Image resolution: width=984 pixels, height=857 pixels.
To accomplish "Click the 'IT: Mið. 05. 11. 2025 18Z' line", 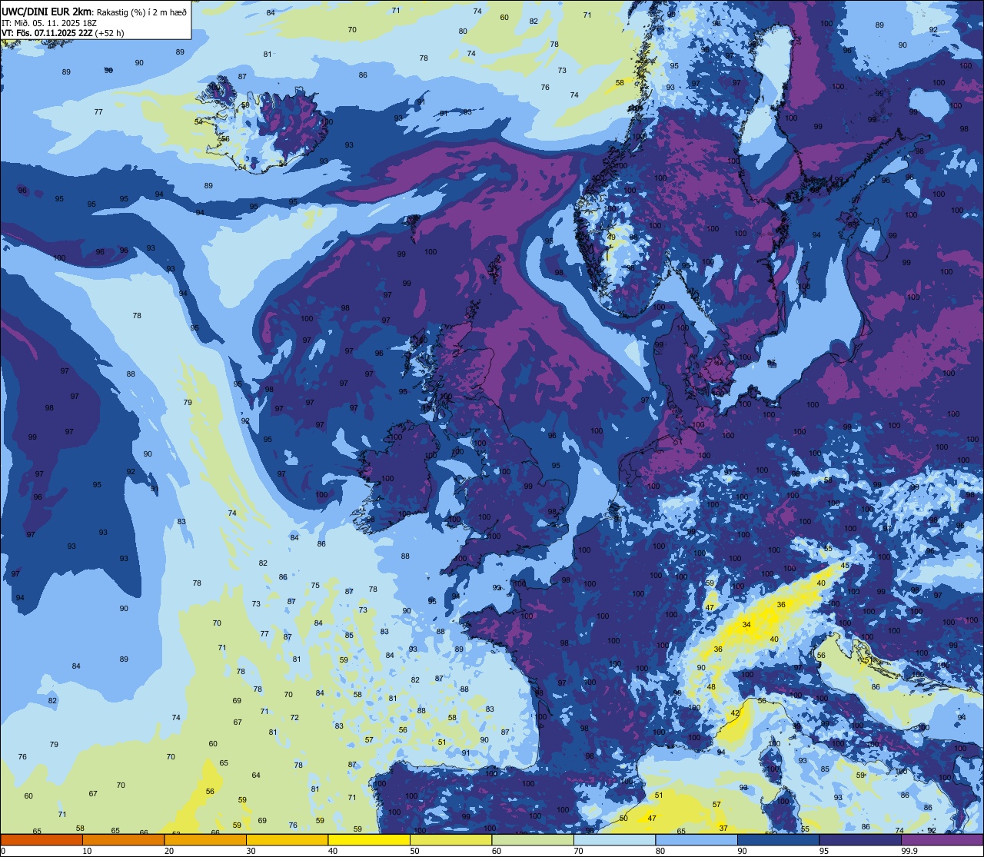I will coord(48,22).
